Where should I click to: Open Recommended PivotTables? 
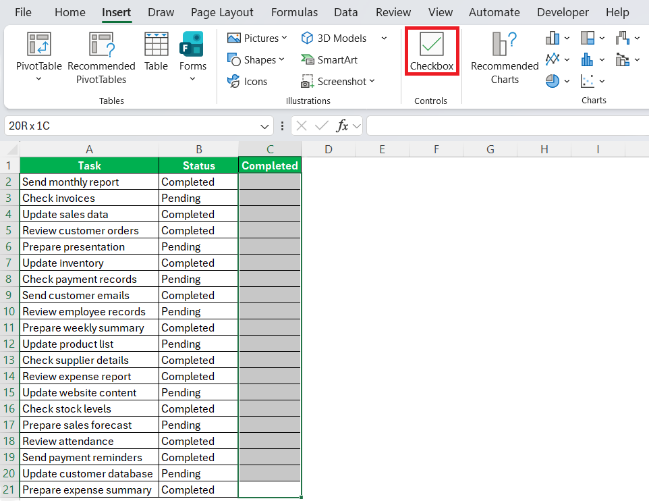(101, 58)
